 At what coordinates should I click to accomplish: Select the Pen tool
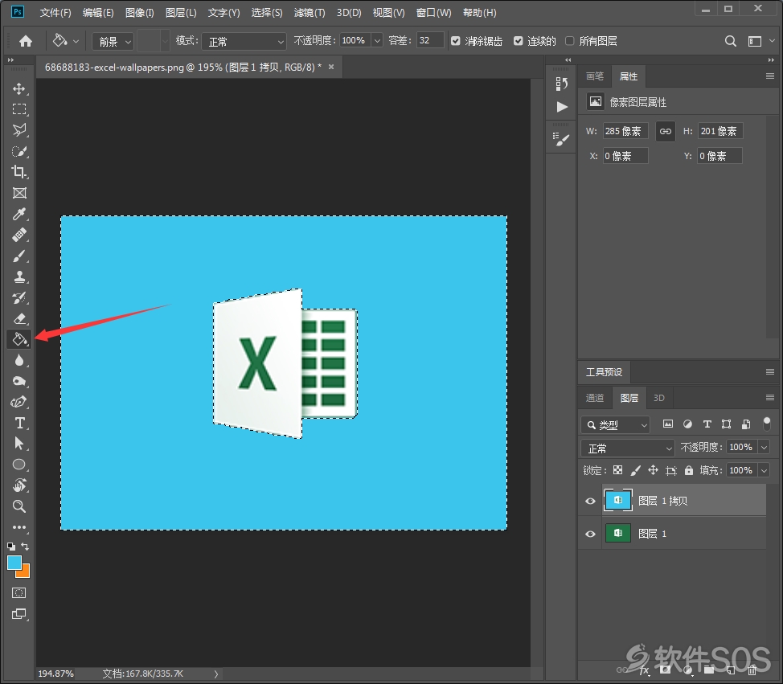pyautogui.click(x=19, y=402)
